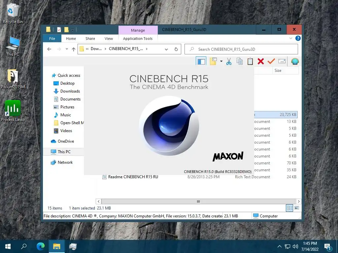Open Quick Access Toolbar customize dropdown
This screenshot has height=253, width=338.
[72, 30]
